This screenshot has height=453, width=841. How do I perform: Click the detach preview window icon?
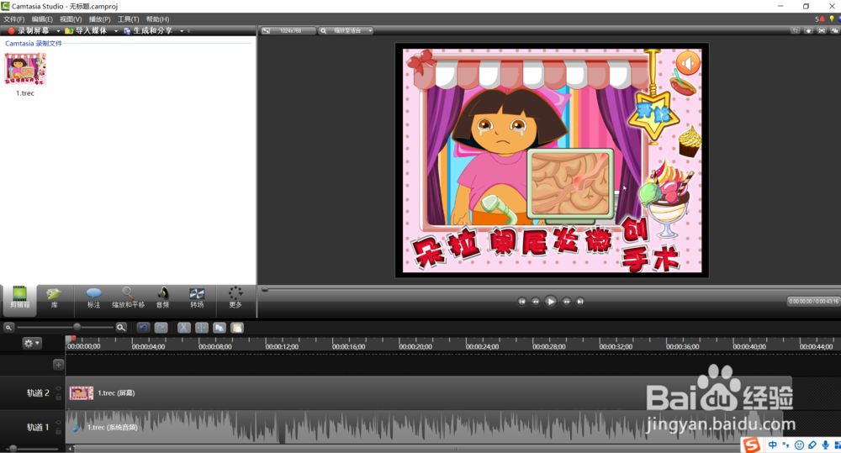[x=835, y=30]
